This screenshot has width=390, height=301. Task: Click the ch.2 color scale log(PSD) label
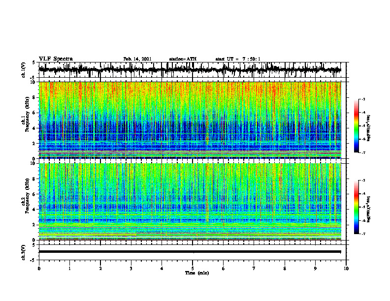(x=369, y=209)
